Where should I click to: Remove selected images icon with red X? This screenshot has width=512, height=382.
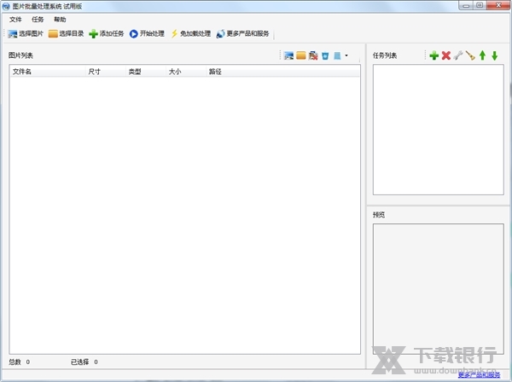[313, 55]
